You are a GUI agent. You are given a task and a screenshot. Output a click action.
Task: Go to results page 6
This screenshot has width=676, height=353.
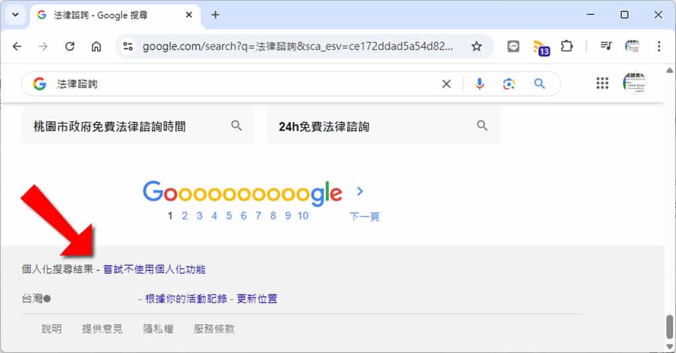244,216
